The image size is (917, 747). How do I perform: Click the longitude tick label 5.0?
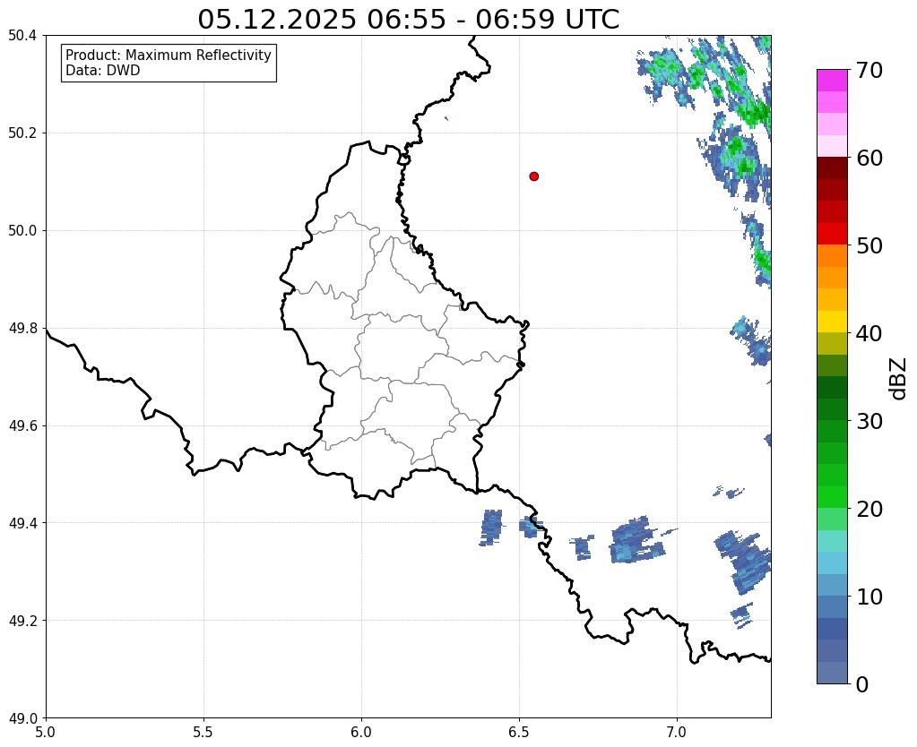[x=46, y=731]
